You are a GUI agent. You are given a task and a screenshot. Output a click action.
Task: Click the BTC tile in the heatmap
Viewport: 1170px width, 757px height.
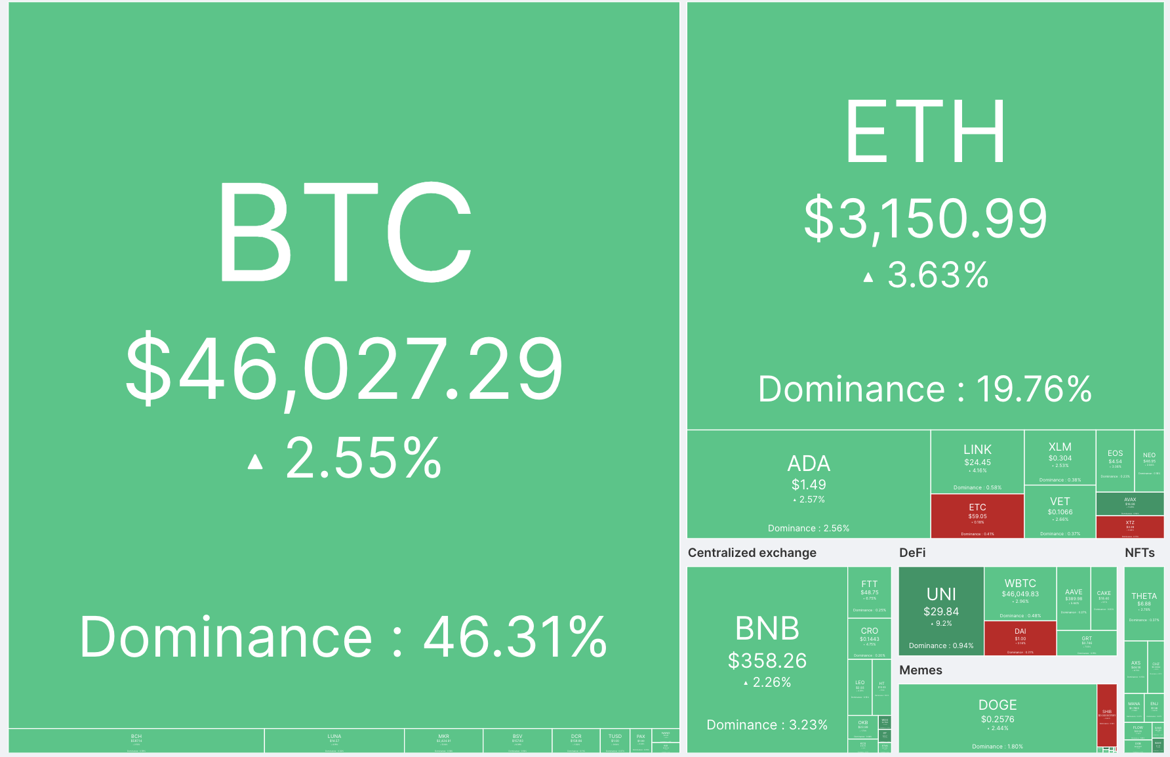344,365
